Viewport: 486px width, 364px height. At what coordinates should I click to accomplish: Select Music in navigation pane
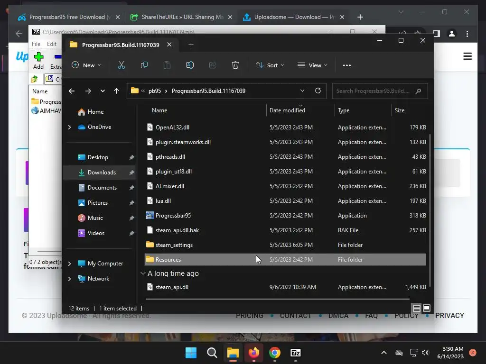point(99,218)
